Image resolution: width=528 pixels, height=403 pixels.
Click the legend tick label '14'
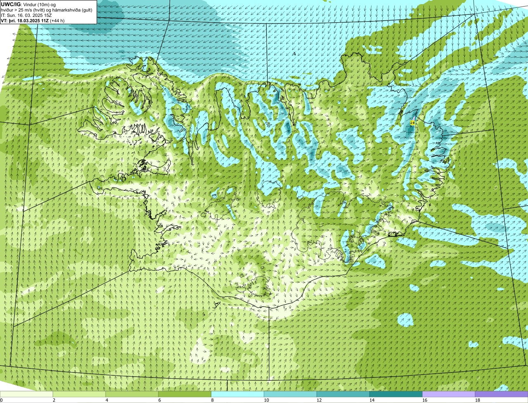coord(372,400)
